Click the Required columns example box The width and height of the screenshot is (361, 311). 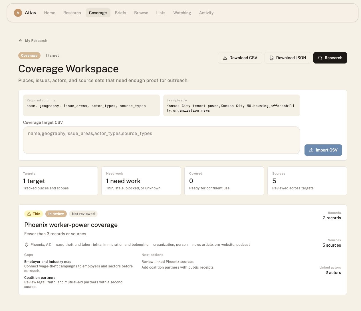91,105
